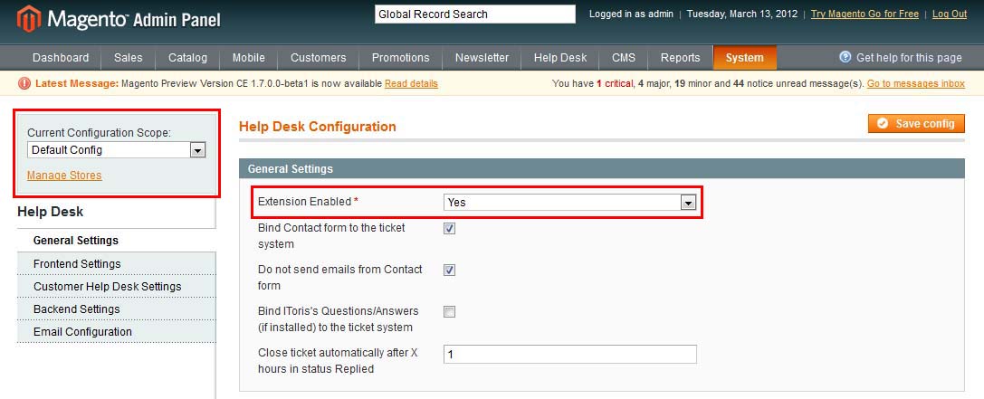Select Email Configuration tab
This screenshot has width=984, height=399.
116,331
